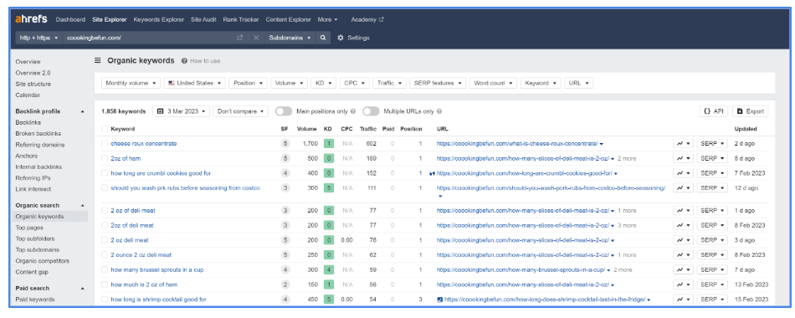
Task: Check the select-all keywords checkbox
Action: point(105,129)
